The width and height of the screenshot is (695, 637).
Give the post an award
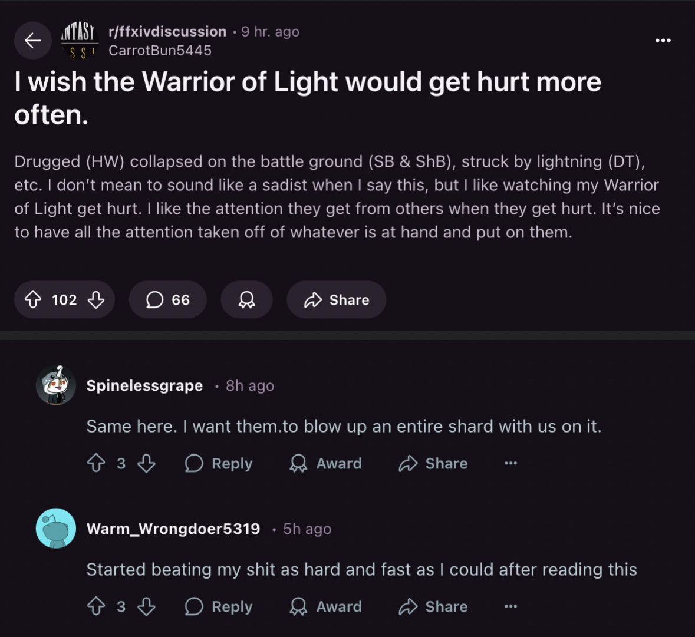click(x=246, y=300)
